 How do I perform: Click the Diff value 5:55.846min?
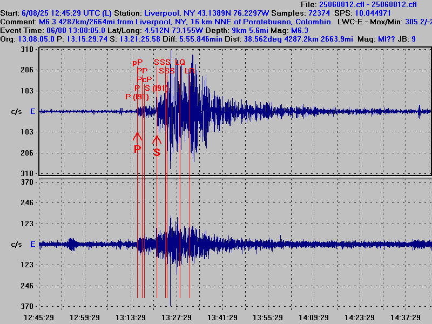(x=200, y=39)
